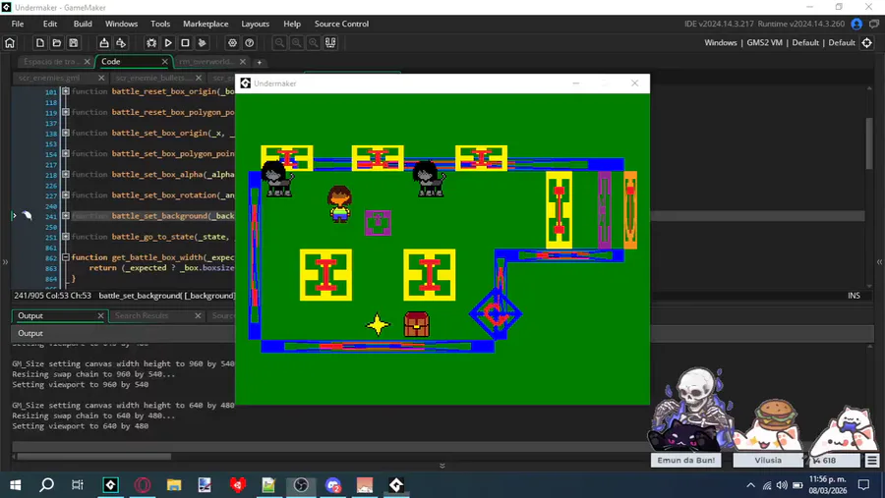Open File Explorer from taskbar

(174, 485)
